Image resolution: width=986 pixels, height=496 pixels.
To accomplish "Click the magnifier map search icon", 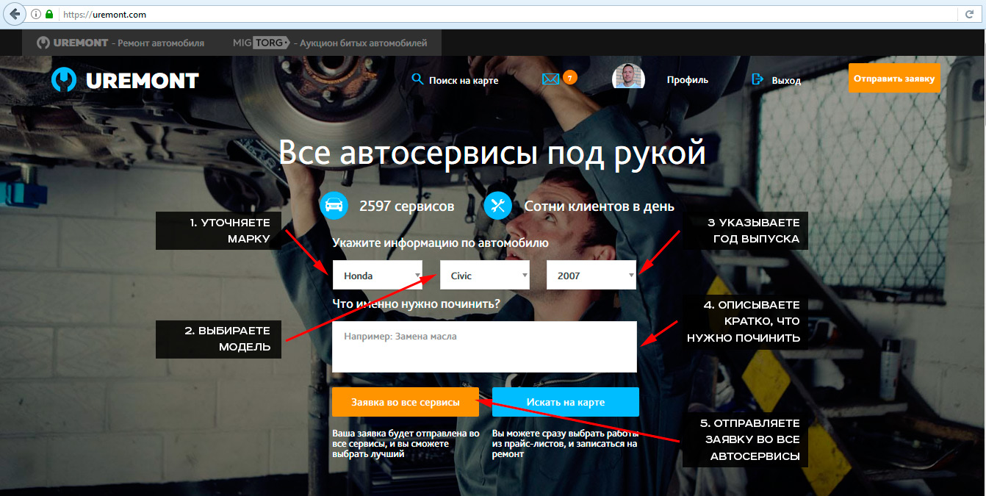I will pyautogui.click(x=417, y=79).
